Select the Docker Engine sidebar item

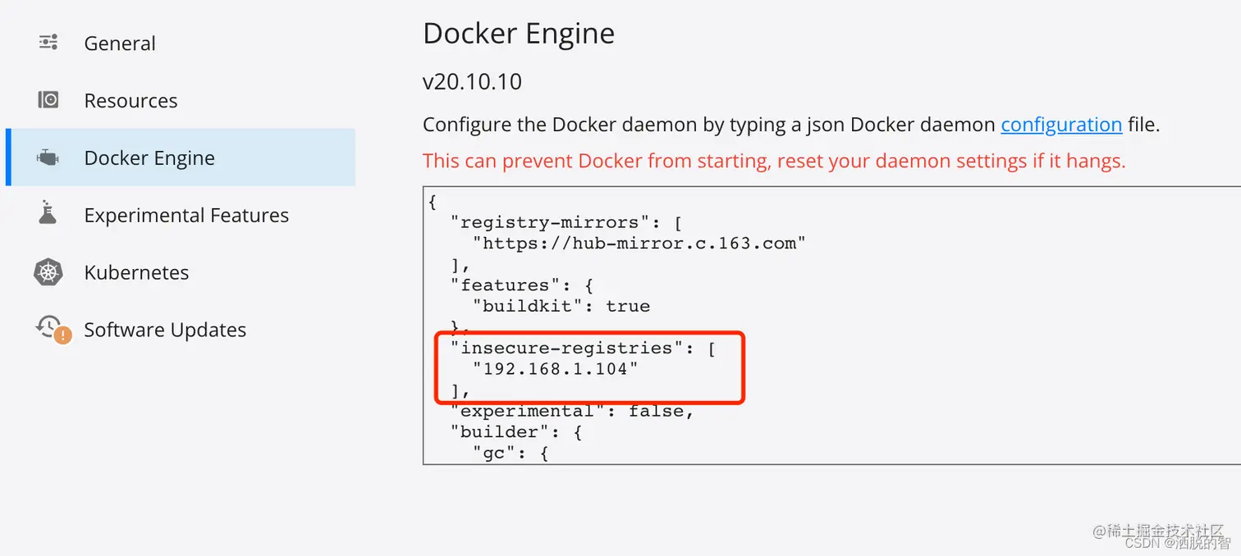[181, 157]
